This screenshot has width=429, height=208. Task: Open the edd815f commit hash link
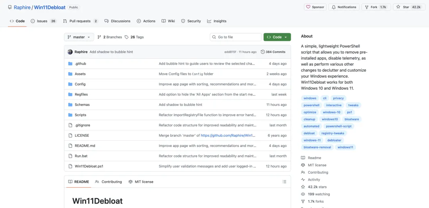[230, 52]
